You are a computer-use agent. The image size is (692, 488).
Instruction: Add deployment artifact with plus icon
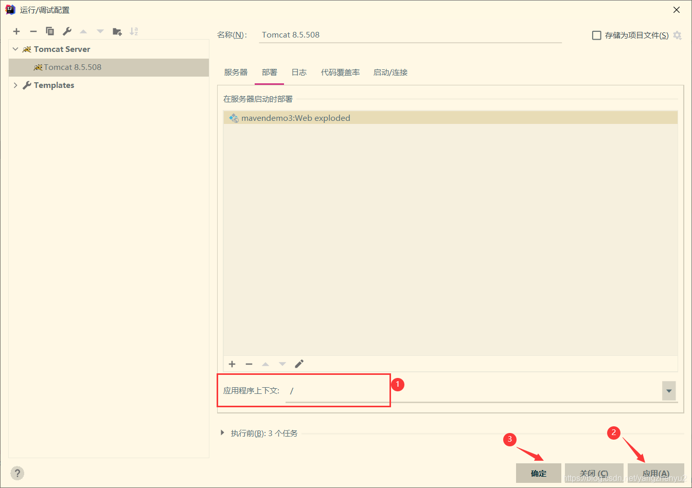232,364
